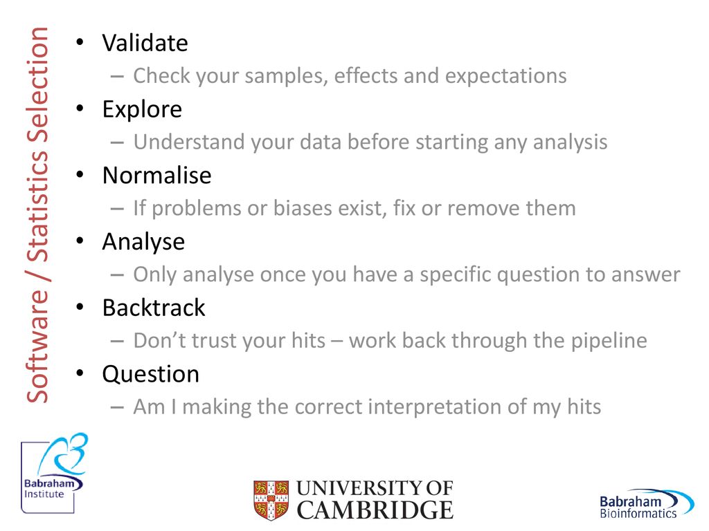Click the Validate bullet heading
The height and width of the screenshot is (531, 709).
[x=145, y=43]
